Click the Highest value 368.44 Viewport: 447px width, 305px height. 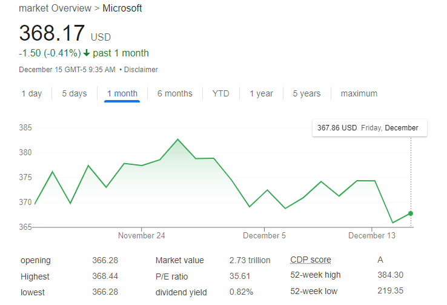105,276
